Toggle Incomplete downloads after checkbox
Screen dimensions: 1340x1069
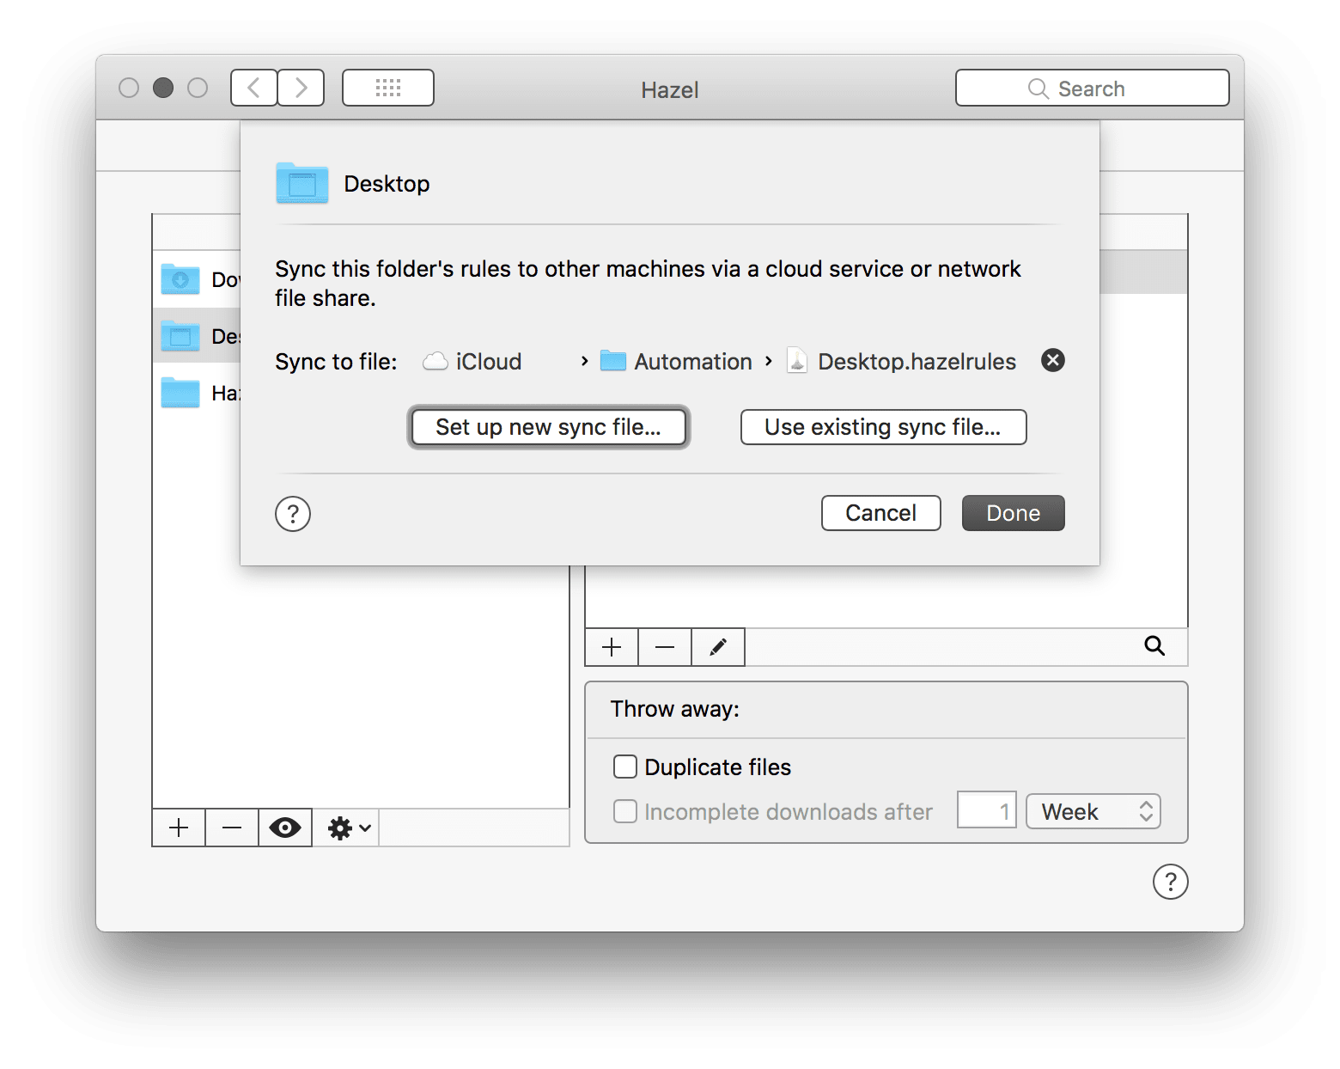pos(625,811)
